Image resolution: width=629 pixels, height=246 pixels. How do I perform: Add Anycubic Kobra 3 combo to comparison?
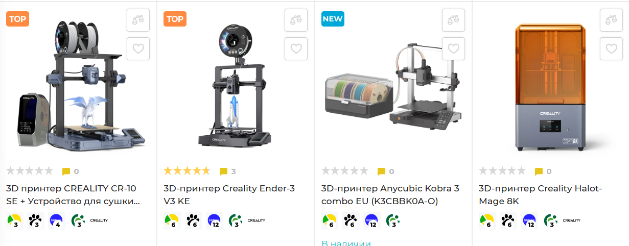[x=453, y=20]
